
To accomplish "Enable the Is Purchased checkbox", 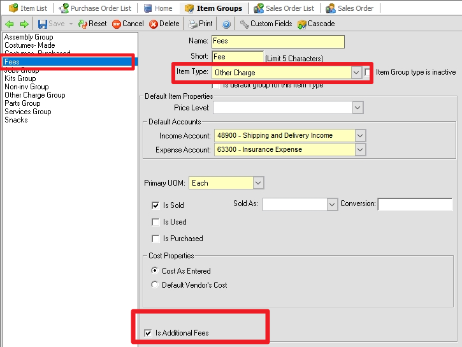I will pos(155,239).
